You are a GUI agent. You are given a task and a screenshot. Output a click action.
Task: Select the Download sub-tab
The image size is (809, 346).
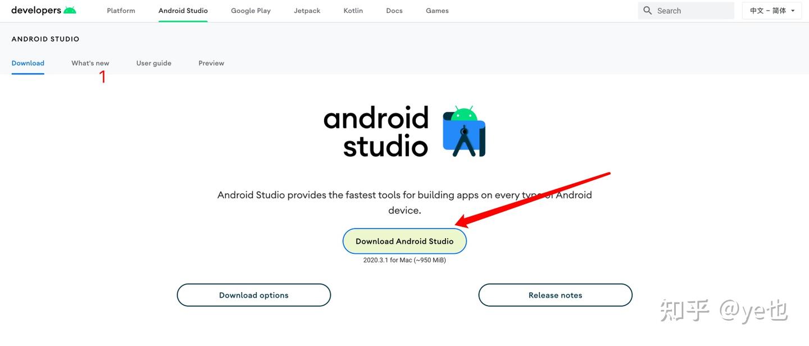[x=28, y=63]
